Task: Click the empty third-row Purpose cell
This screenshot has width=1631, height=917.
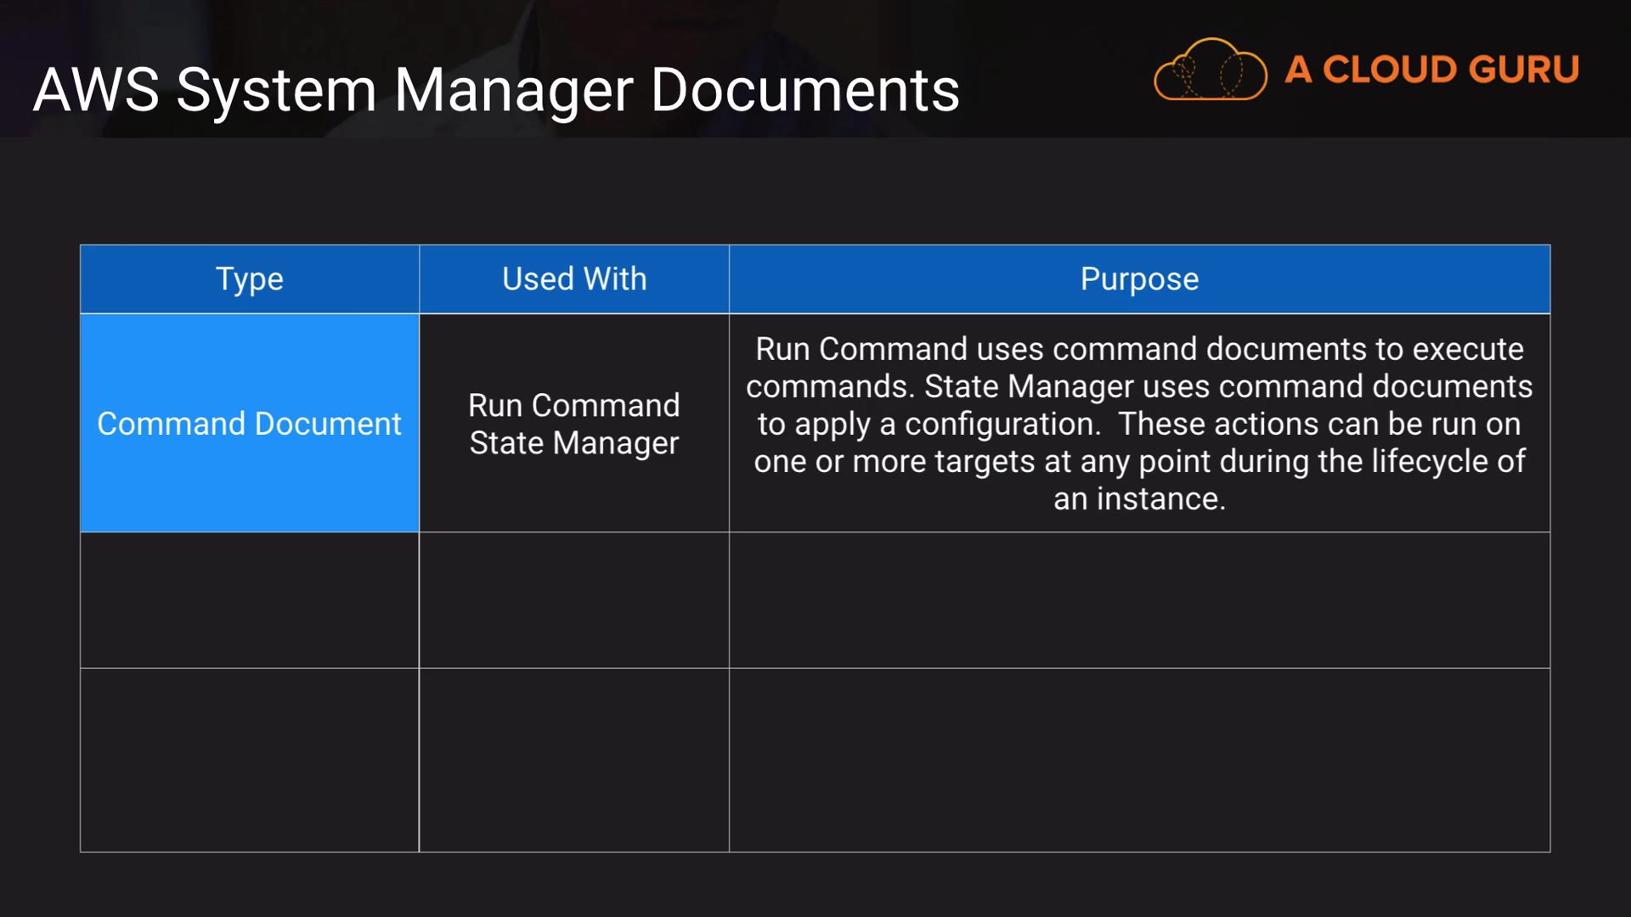Action: pos(1139,760)
